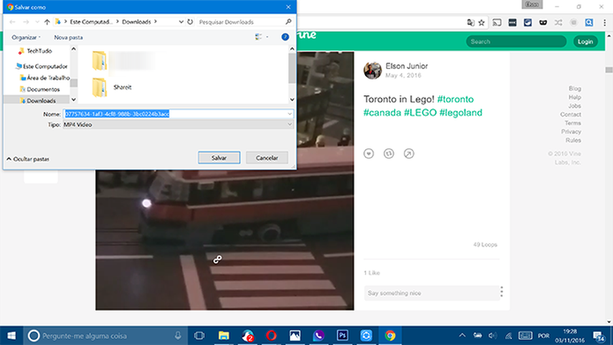
Task: Create folder with Nova pasta
Action: 69,37
